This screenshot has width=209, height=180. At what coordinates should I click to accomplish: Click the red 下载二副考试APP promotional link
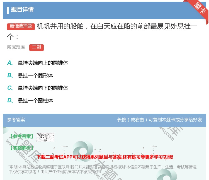tap(105, 157)
